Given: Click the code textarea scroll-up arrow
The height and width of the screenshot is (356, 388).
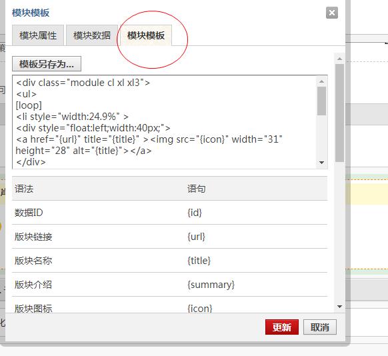Looking at the screenshot, I should [x=322, y=81].
